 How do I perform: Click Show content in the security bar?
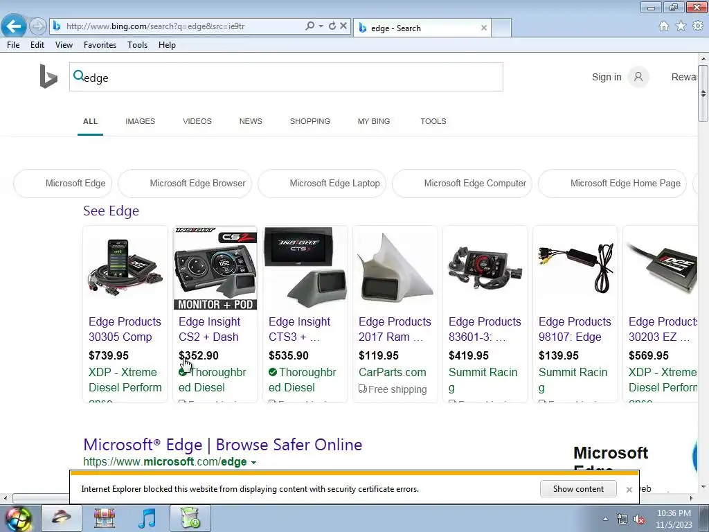click(x=578, y=489)
